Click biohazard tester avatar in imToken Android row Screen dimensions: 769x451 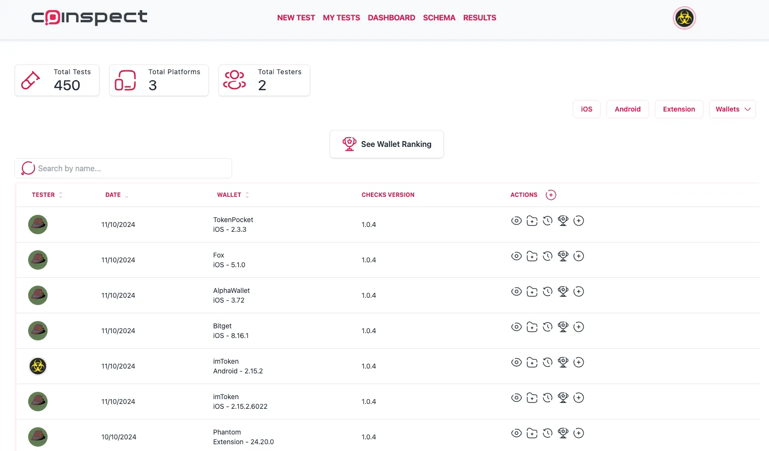pos(38,366)
